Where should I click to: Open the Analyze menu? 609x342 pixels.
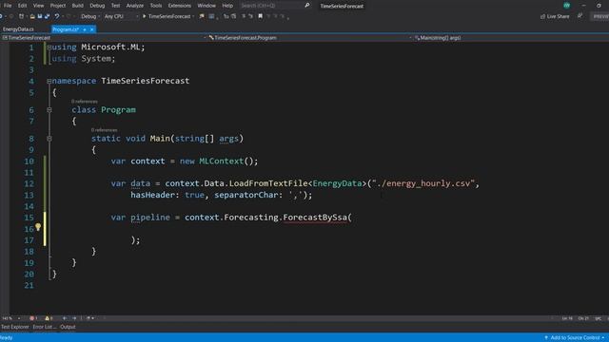click(135, 6)
